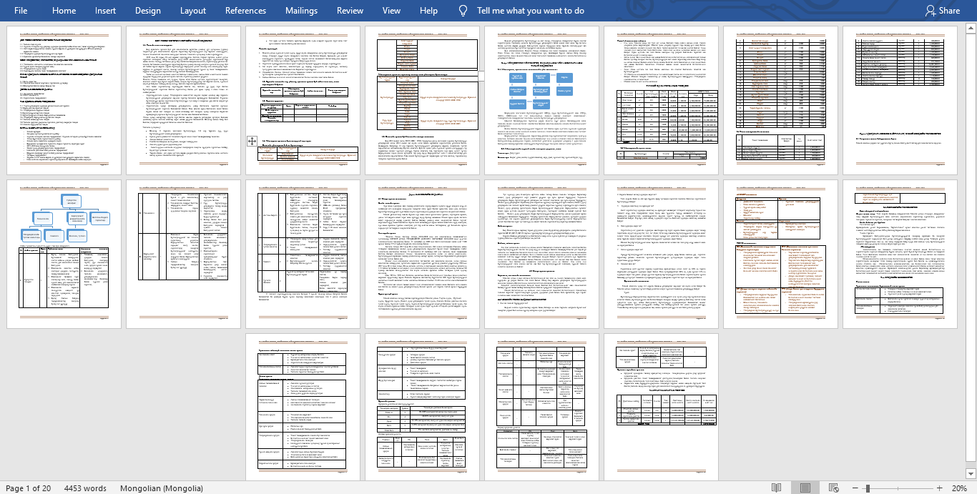
Task: Click page 18 in the bottom row
Action: [x=422, y=407]
